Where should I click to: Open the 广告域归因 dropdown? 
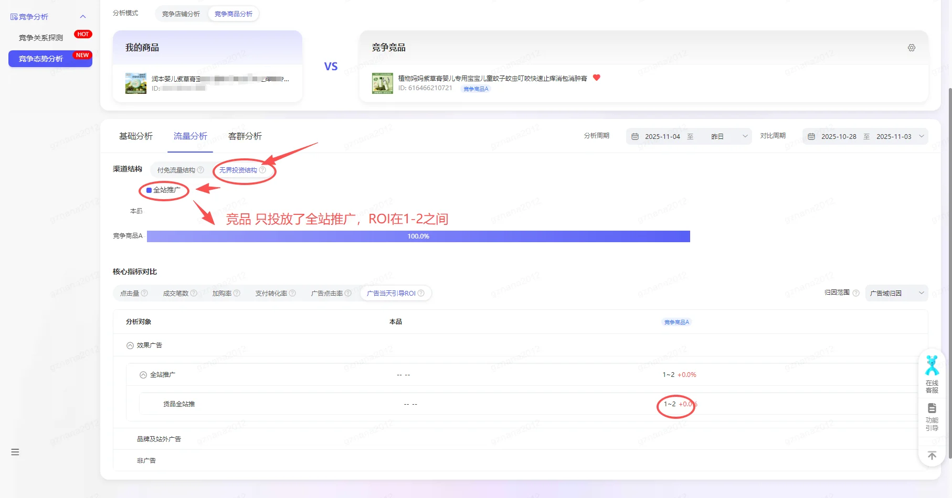pos(896,293)
